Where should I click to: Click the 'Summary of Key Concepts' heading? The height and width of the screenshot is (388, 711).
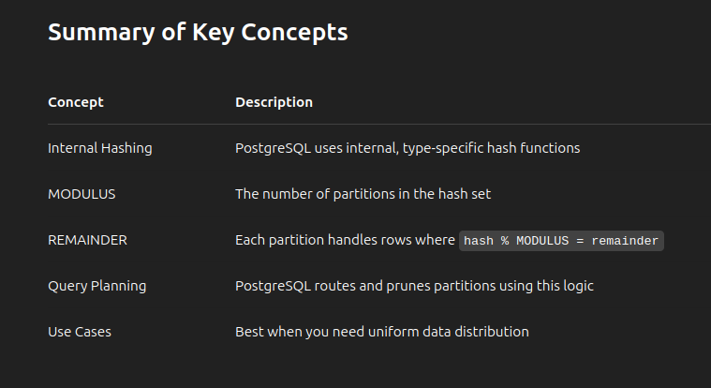(x=198, y=33)
